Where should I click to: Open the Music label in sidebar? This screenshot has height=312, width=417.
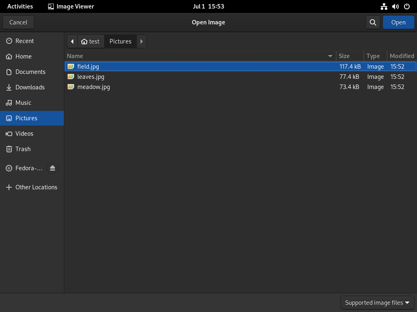coord(23,103)
